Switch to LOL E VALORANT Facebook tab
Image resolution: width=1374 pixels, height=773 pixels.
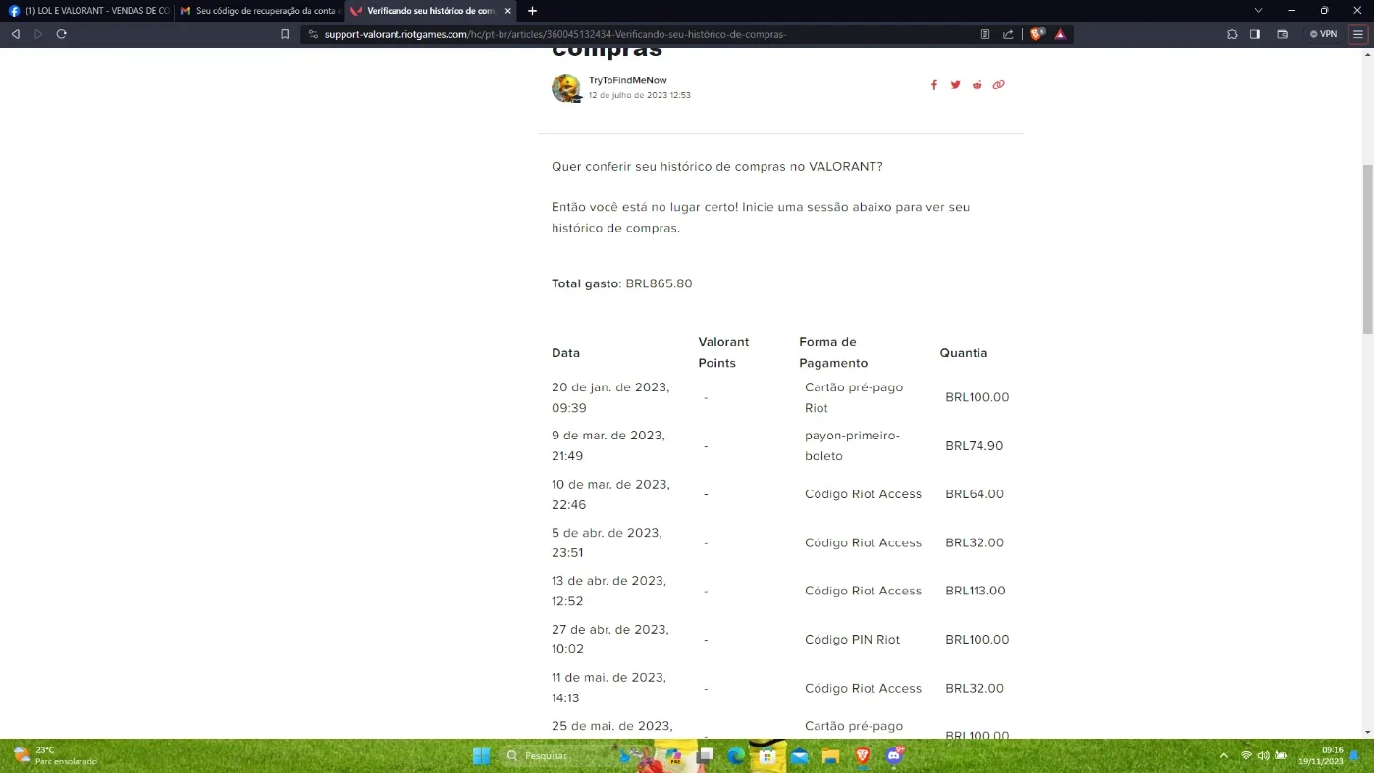(x=88, y=11)
